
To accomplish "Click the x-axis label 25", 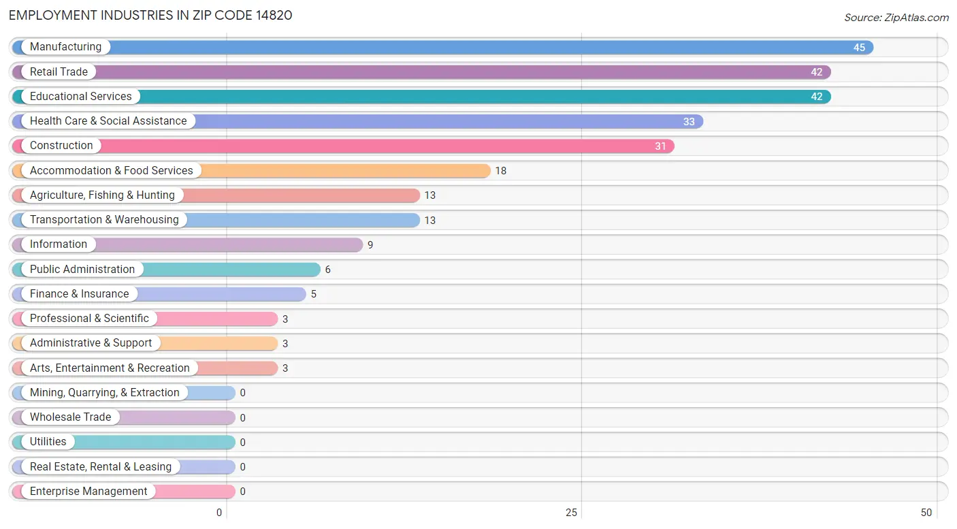I will pos(572,513).
